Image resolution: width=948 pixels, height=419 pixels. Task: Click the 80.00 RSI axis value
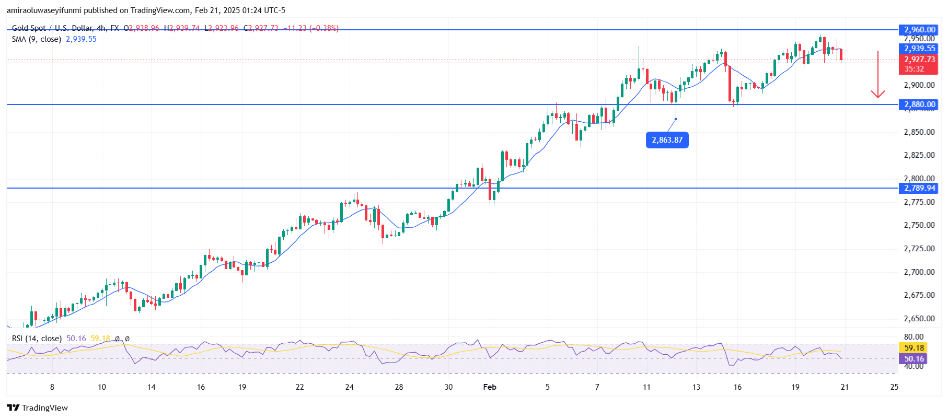click(x=914, y=337)
